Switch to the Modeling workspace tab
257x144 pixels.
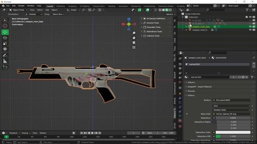click(61, 6)
